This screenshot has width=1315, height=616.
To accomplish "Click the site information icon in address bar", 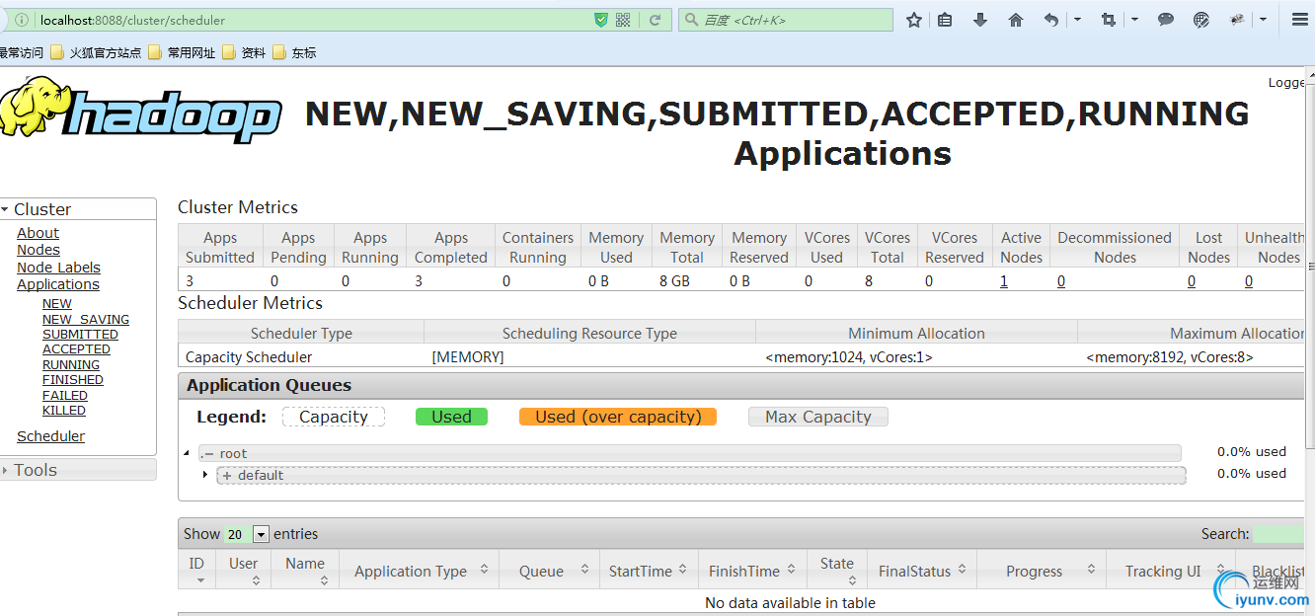I will click(22, 20).
